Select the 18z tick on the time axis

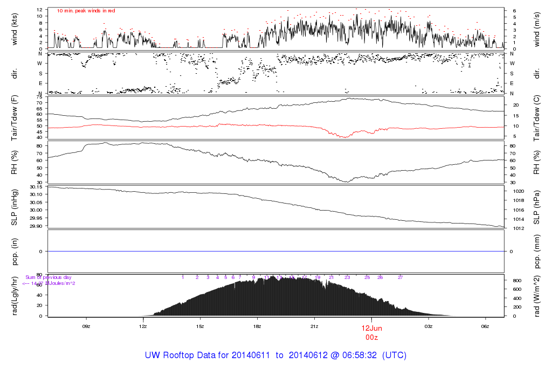257,326
